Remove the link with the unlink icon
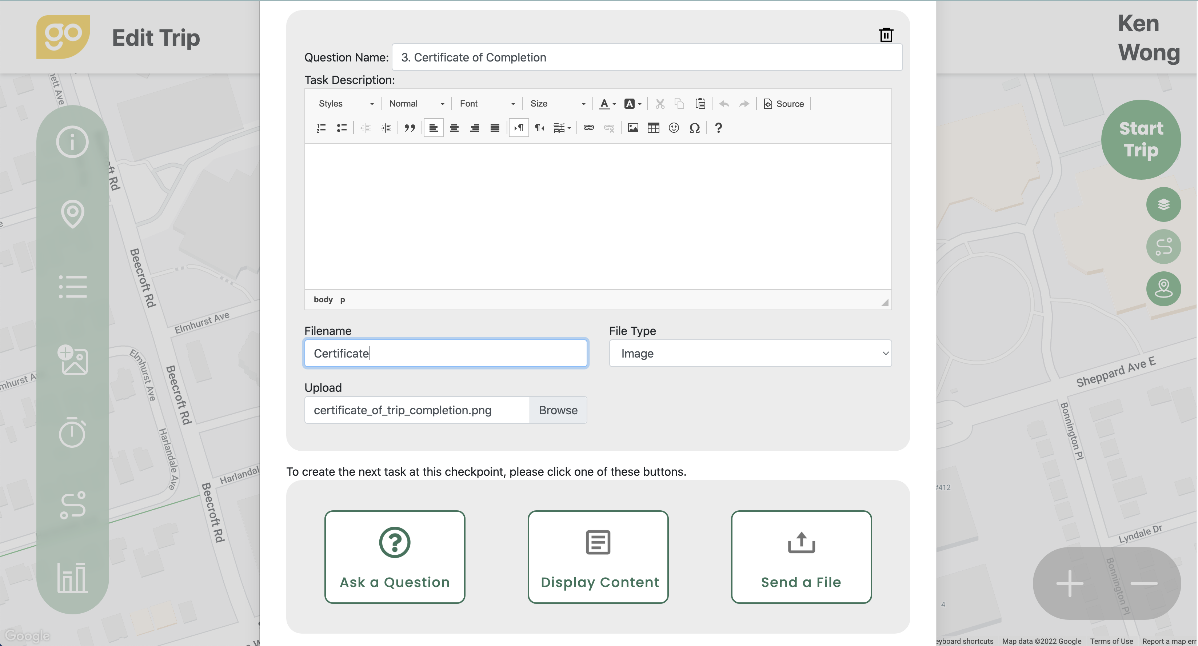The width and height of the screenshot is (1198, 646). click(x=609, y=128)
